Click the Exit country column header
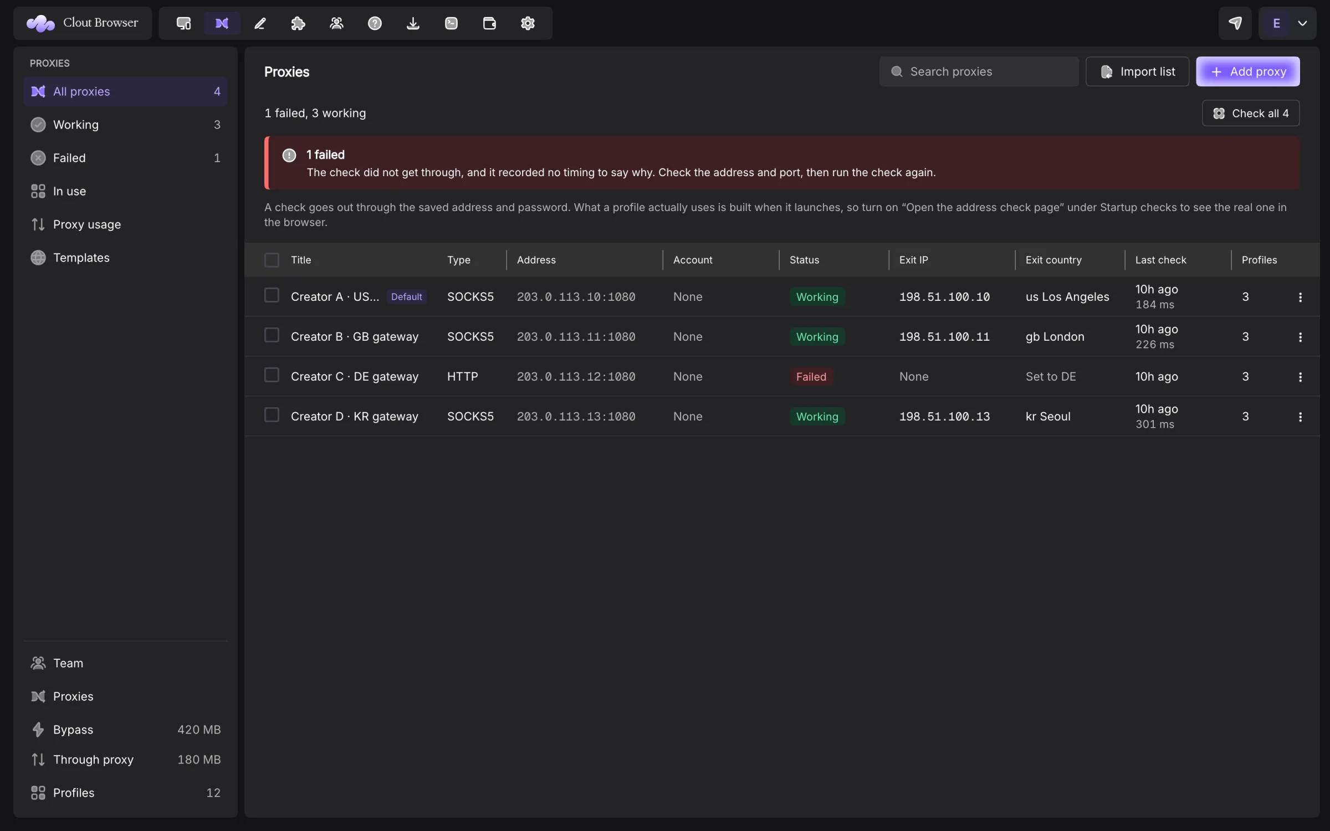Screen dimensions: 1330x831 [x=1053, y=260]
